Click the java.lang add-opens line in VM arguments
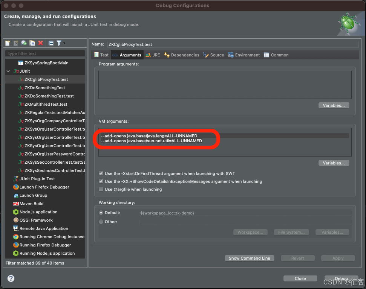The width and height of the screenshot is (366, 289). click(x=149, y=135)
